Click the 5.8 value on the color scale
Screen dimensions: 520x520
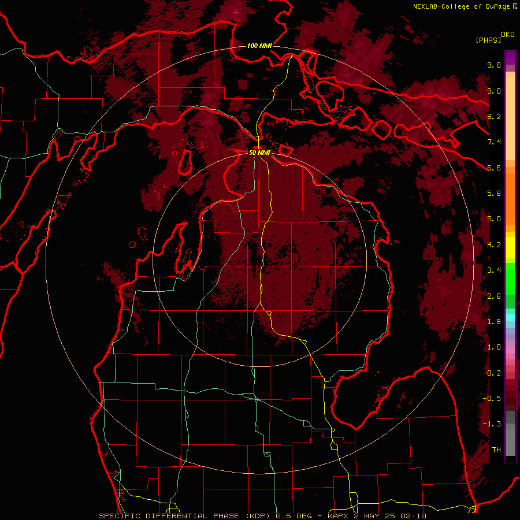click(494, 194)
